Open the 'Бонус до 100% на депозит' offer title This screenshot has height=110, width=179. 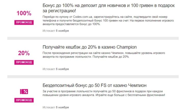coord(109,8)
